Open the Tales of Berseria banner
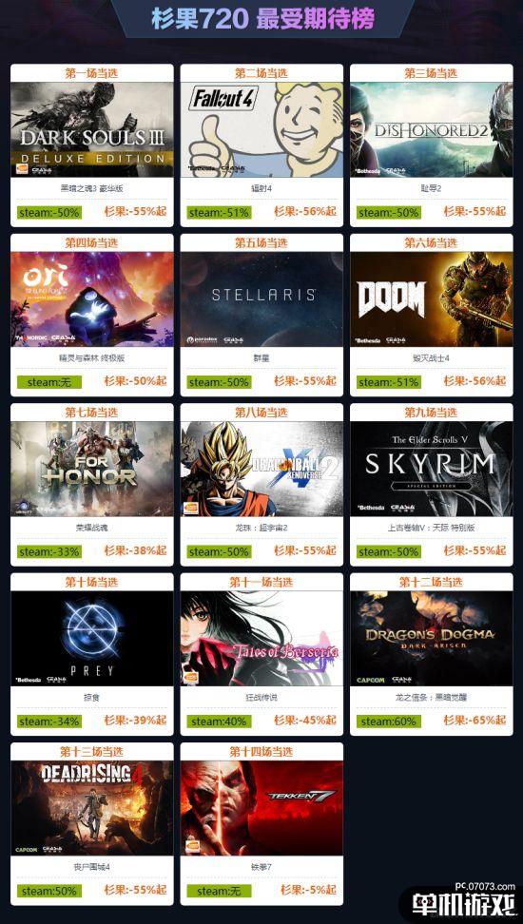The height and width of the screenshot is (924, 523). tap(261, 639)
